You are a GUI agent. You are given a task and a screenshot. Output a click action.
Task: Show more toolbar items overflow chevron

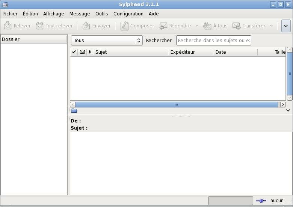[286, 26]
